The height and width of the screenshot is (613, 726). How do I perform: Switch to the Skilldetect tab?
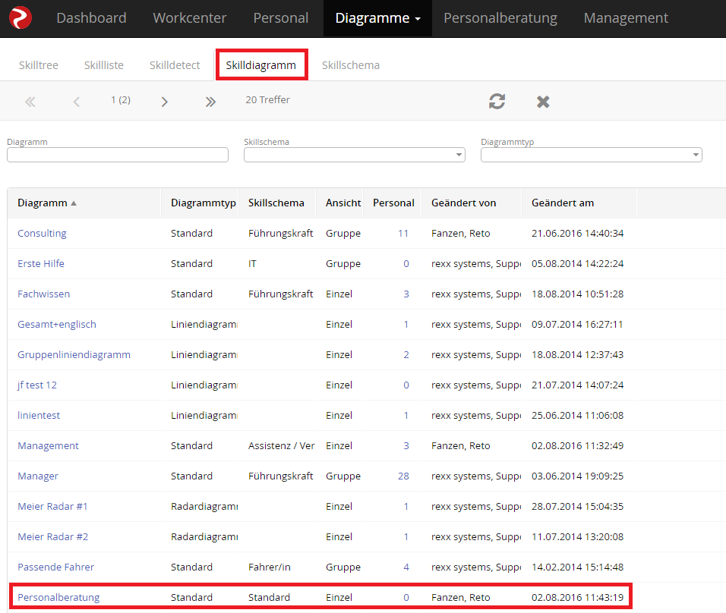[175, 65]
